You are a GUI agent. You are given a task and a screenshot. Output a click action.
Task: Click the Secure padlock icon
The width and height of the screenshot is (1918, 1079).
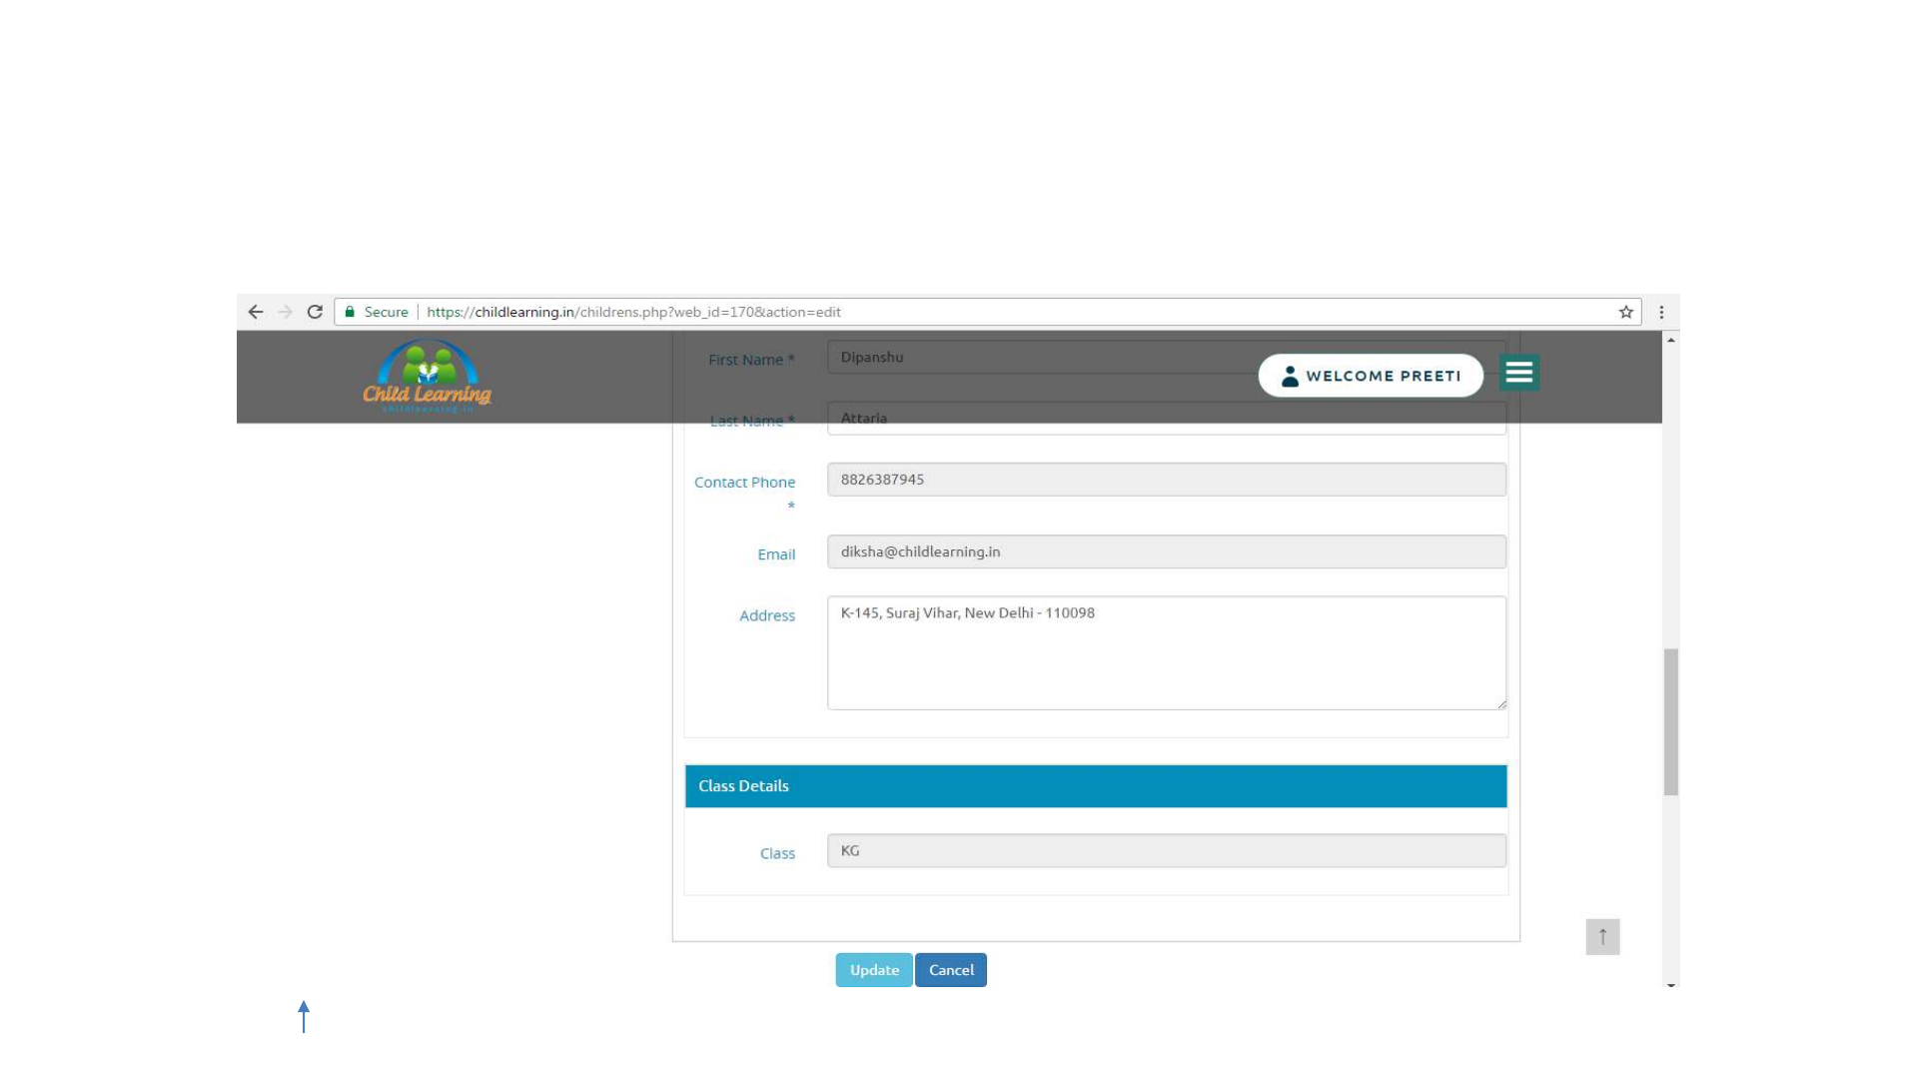[350, 312]
